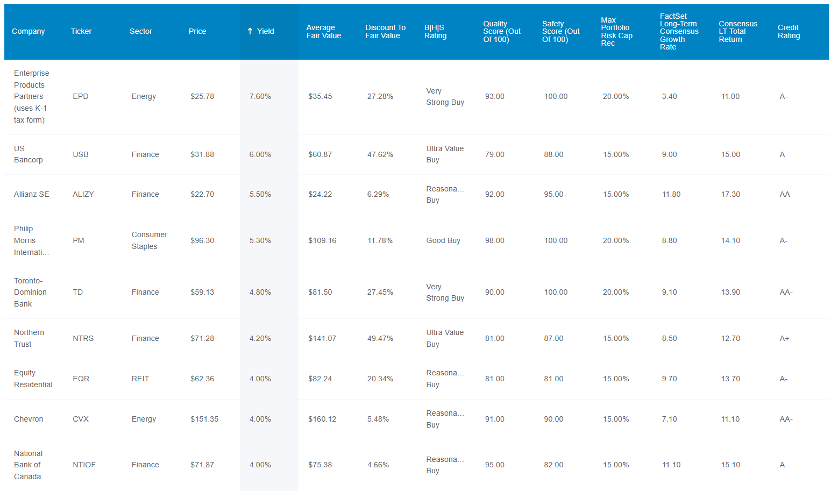Sort by Consensus LT Total Return header
Screen dimensions: 831x491
click(x=738, y=32)
